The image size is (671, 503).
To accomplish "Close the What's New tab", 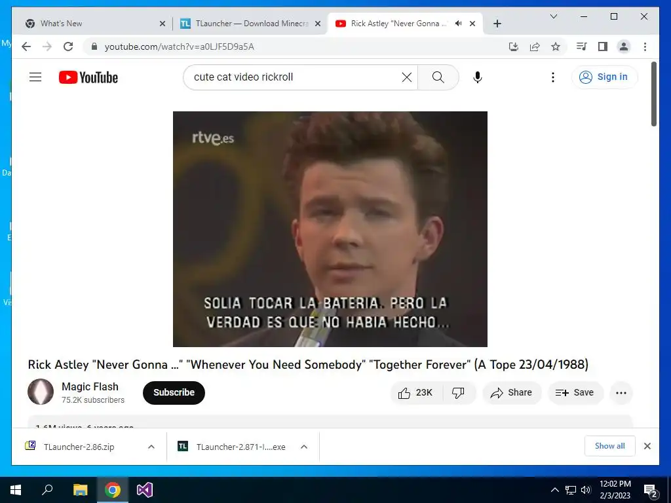I will [163, 24].
